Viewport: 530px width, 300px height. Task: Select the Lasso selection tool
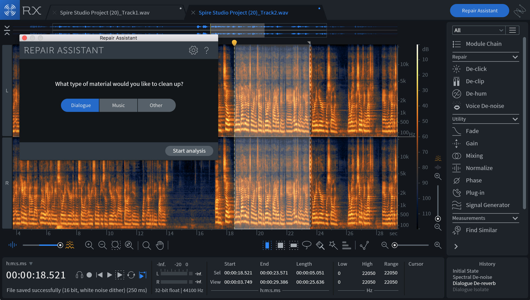307,245
